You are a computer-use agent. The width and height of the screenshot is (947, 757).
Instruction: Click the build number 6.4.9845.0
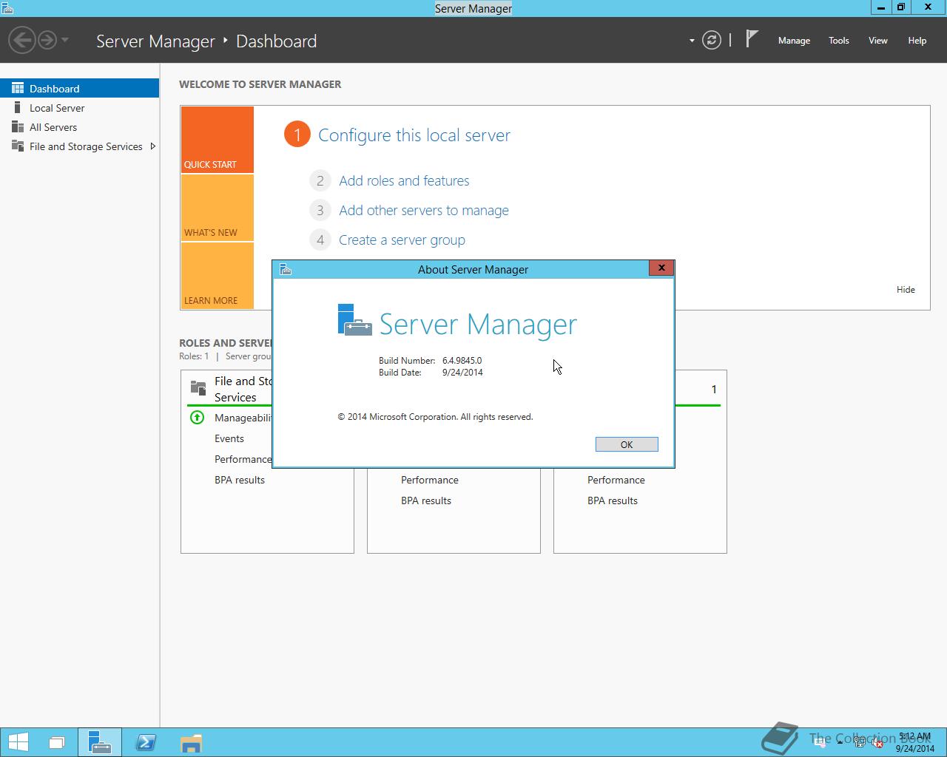coord(462,361)
